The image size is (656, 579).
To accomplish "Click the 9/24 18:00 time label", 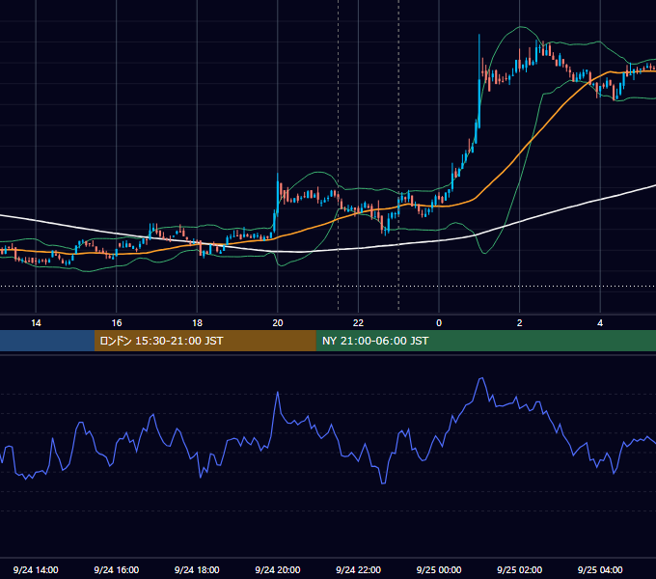I will 197,569.
